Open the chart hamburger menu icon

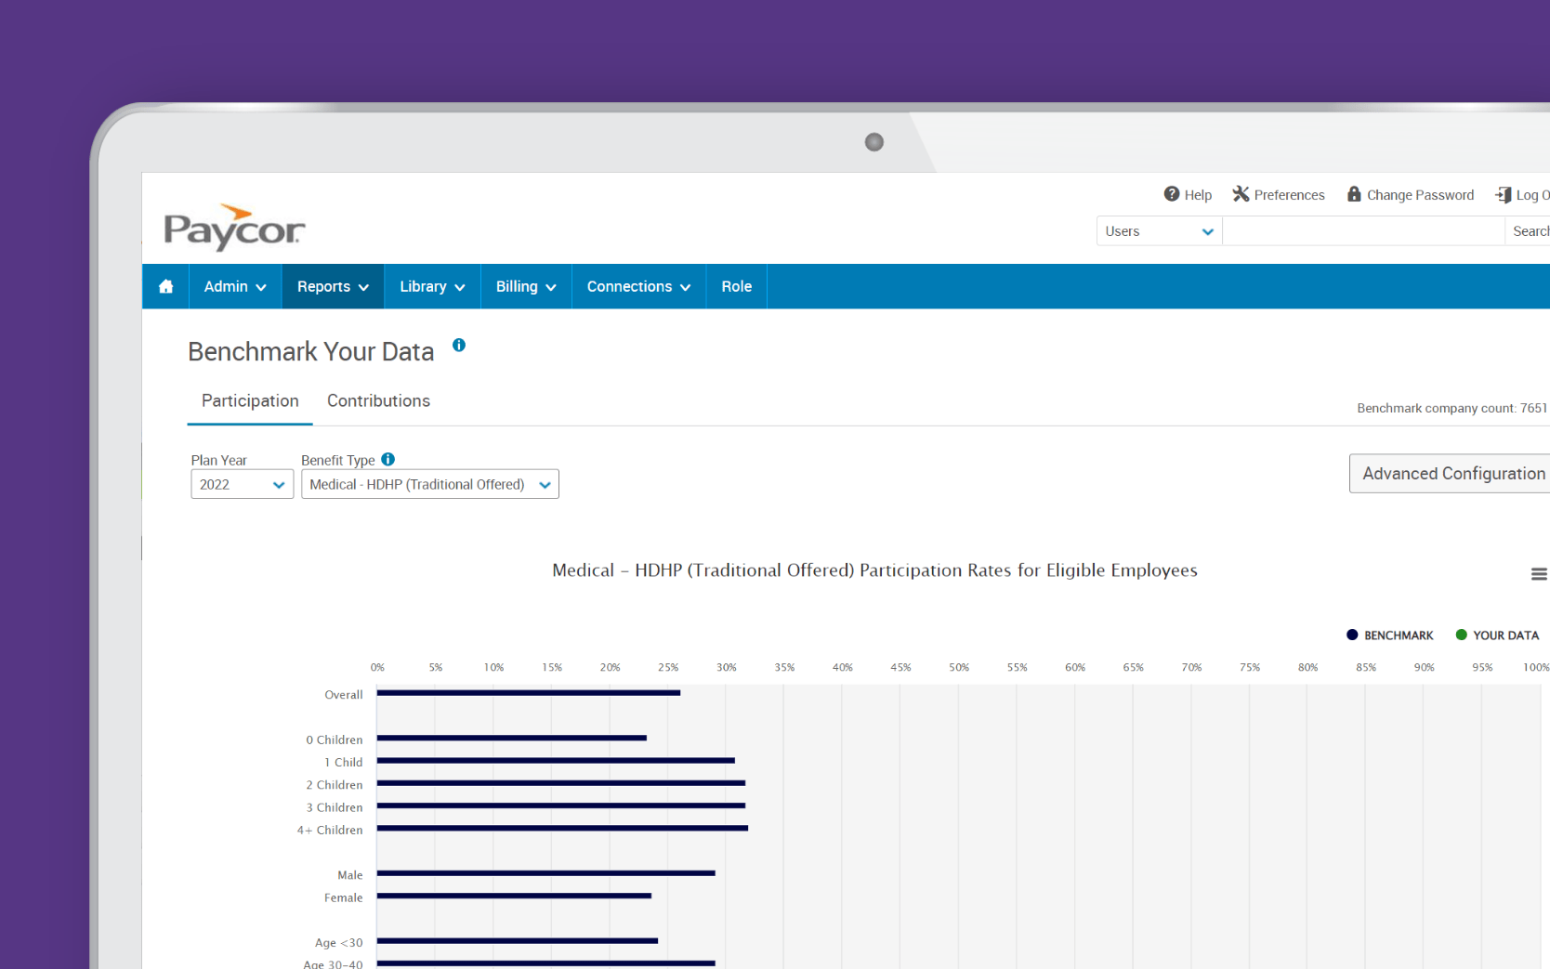pos(1539,574)
